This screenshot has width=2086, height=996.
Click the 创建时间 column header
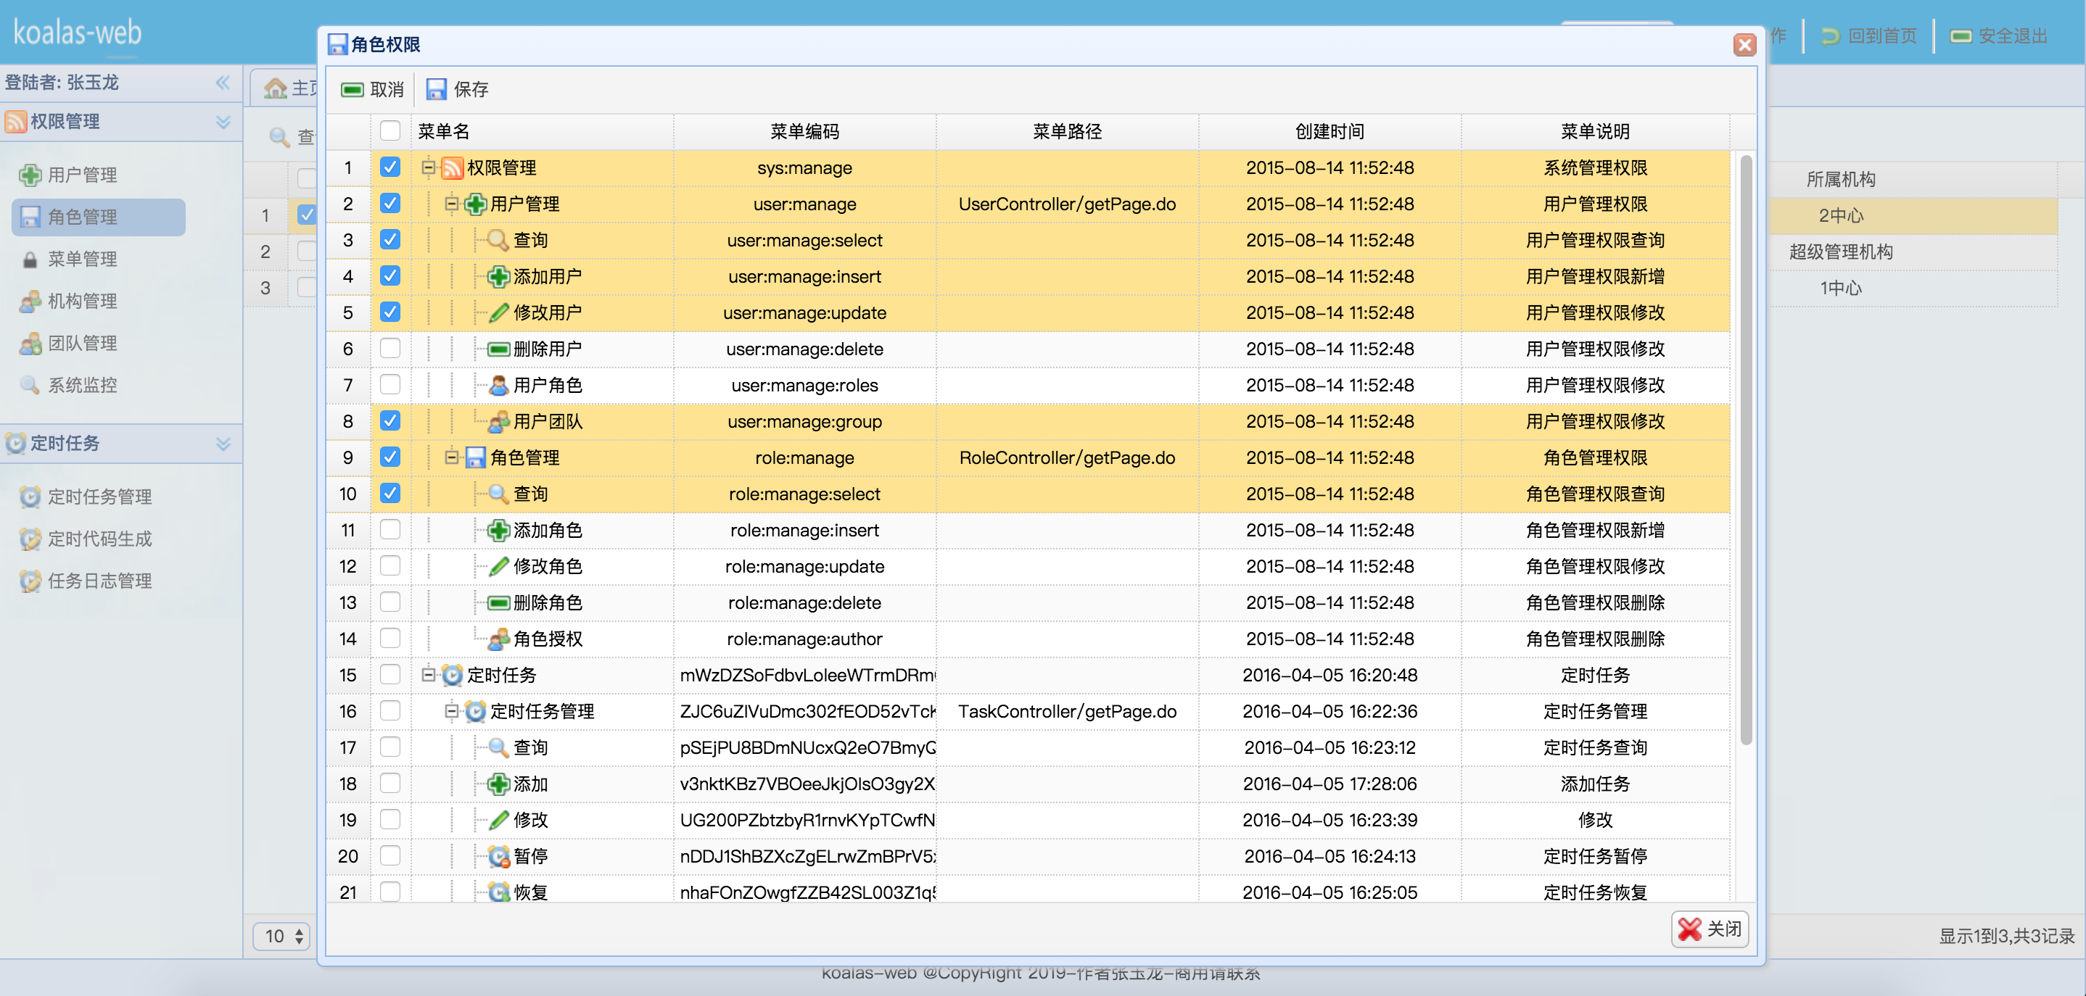pyautogui.click(x=1329, y=131)
